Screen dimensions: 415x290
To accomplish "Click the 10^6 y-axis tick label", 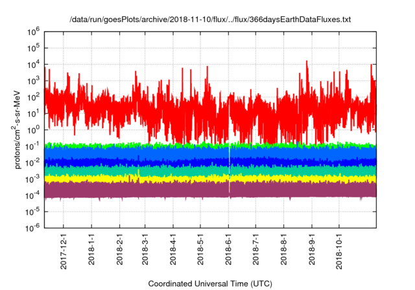I will pos(33,32).
